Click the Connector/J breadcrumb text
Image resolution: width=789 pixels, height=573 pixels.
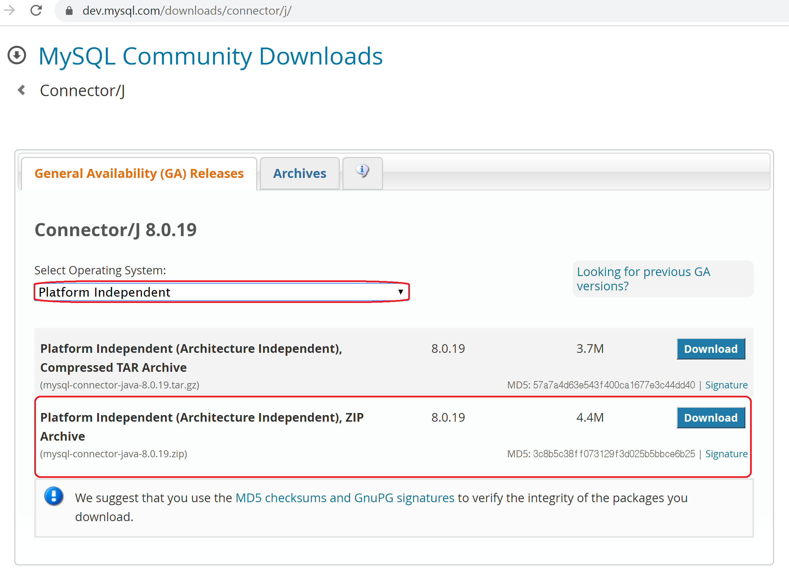click(82, 91)
